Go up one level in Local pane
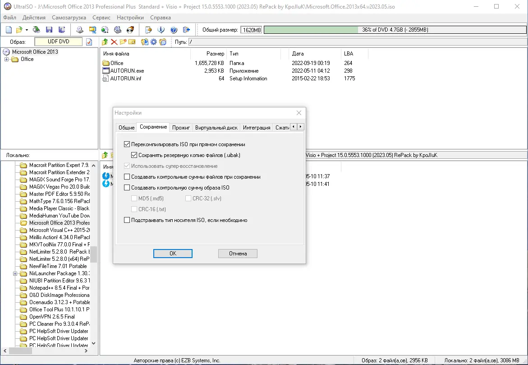The image size is (528, 365). point(105,155)
